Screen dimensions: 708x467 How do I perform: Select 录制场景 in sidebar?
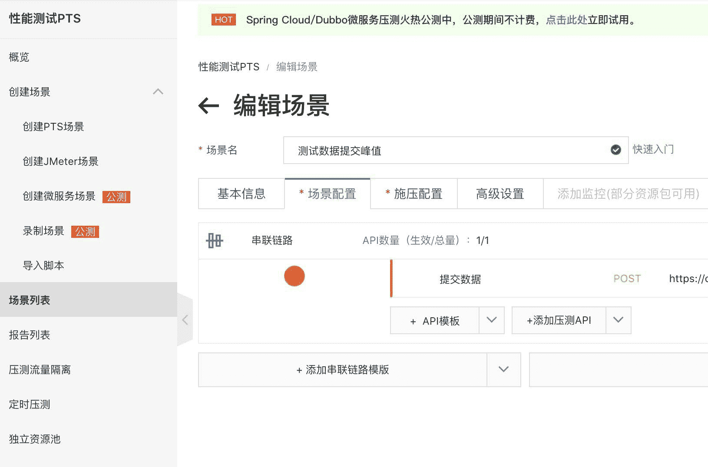(x=43, y=231)
